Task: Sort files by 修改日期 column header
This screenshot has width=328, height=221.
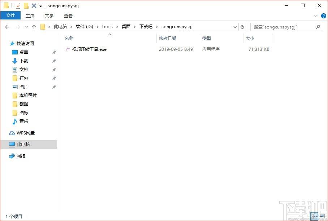Action: tap(168, 39)
